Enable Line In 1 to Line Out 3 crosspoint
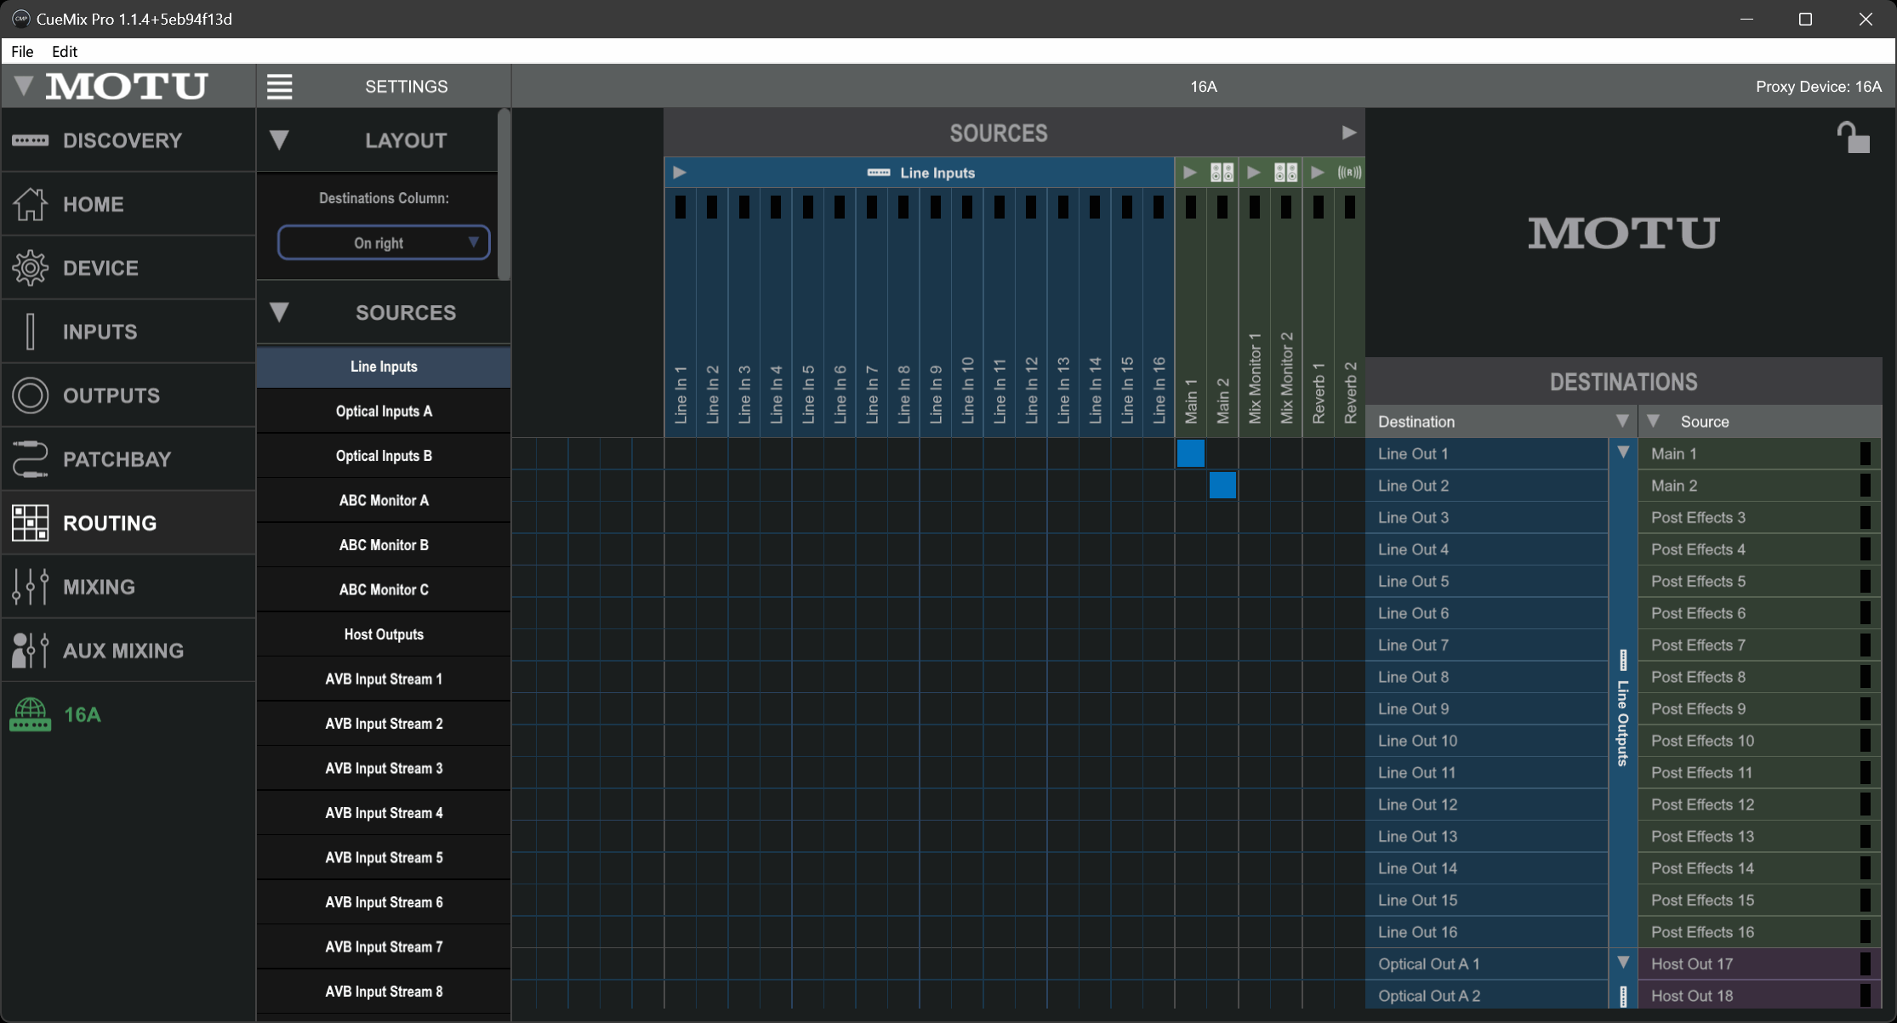Screen dimensions: 1897x1023 680,517
